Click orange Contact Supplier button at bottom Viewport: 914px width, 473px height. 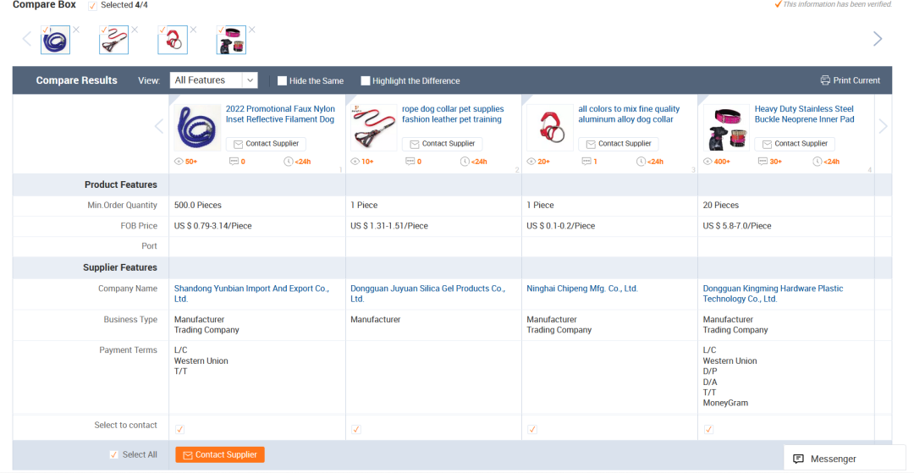coord(220,455)
